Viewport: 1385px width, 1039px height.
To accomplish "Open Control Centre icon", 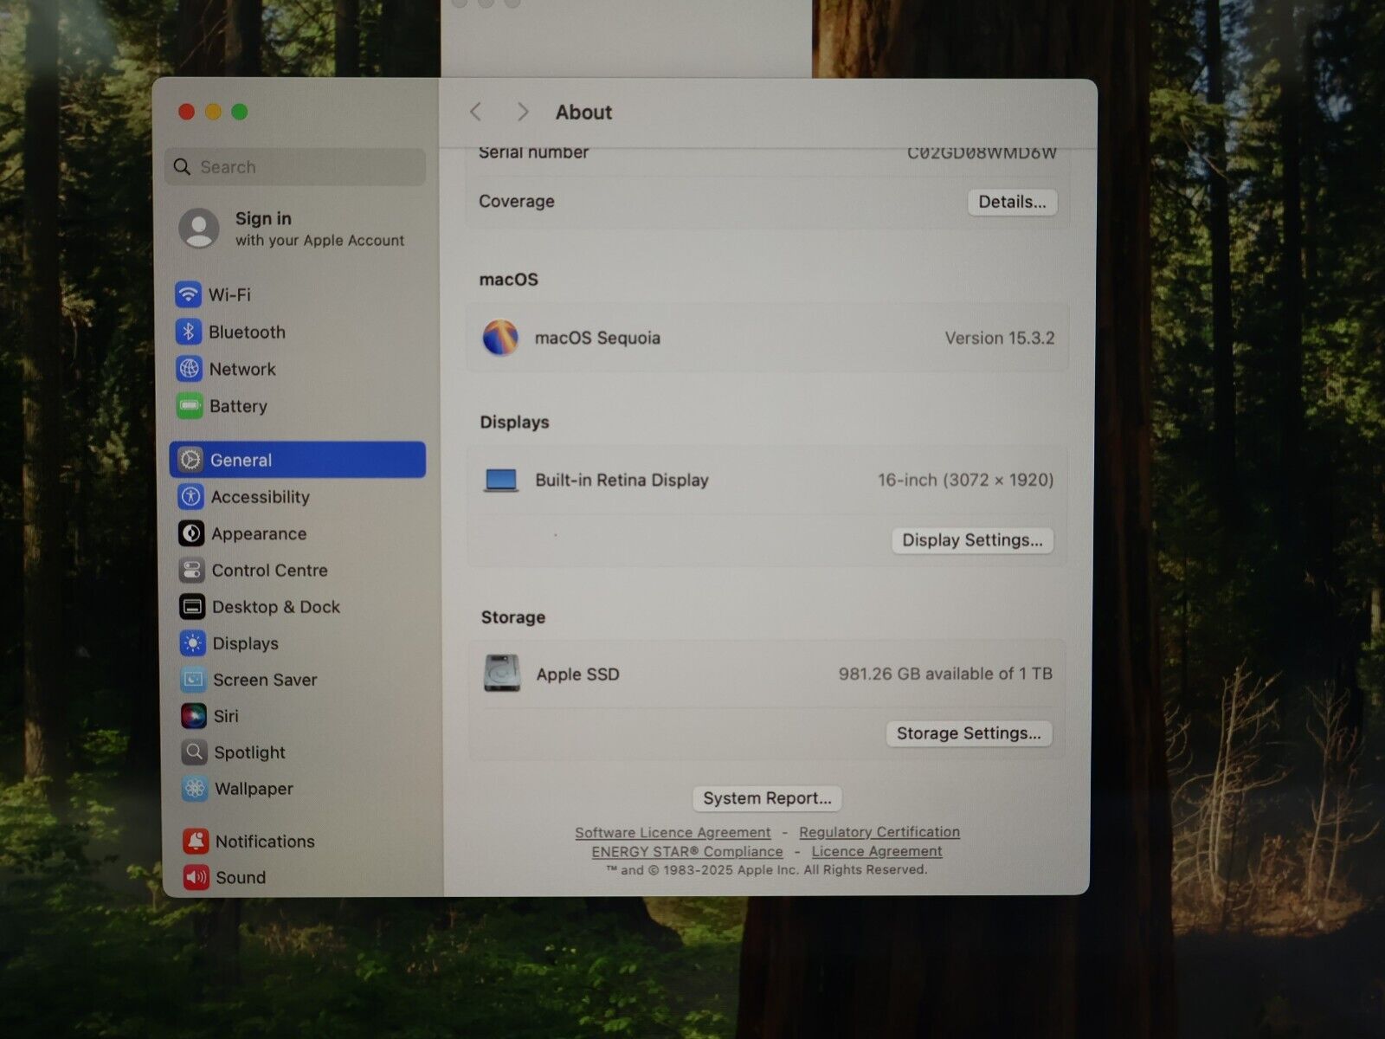I will [x=191, y=570].
